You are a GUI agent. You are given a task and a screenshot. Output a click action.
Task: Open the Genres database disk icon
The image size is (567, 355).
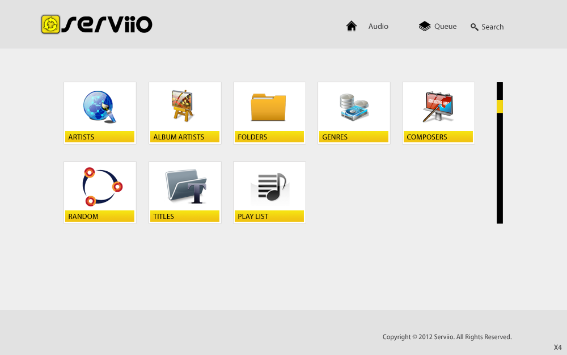(354, 107)
